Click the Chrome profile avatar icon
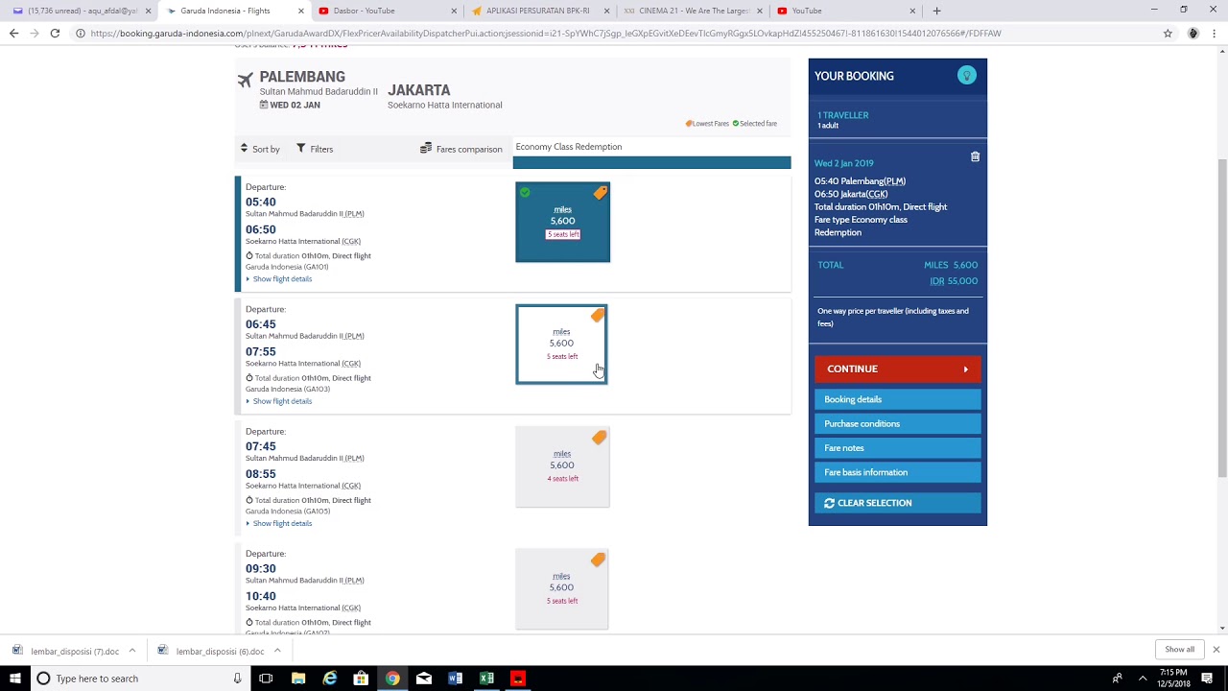 pos(1193,33)
